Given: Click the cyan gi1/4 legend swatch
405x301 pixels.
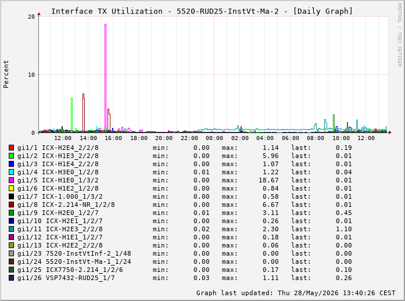Looking at the screenshot, I should [x=11, y=172].
